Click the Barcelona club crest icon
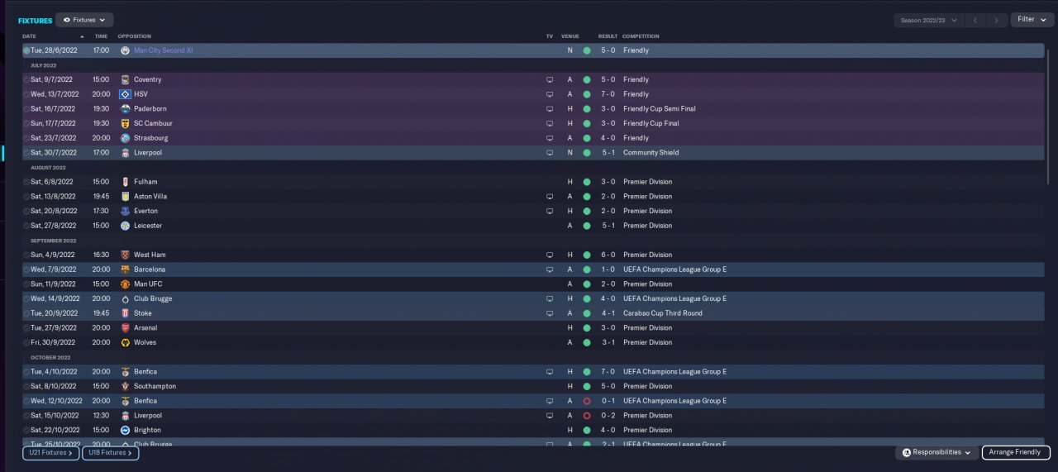 point(125,269)
